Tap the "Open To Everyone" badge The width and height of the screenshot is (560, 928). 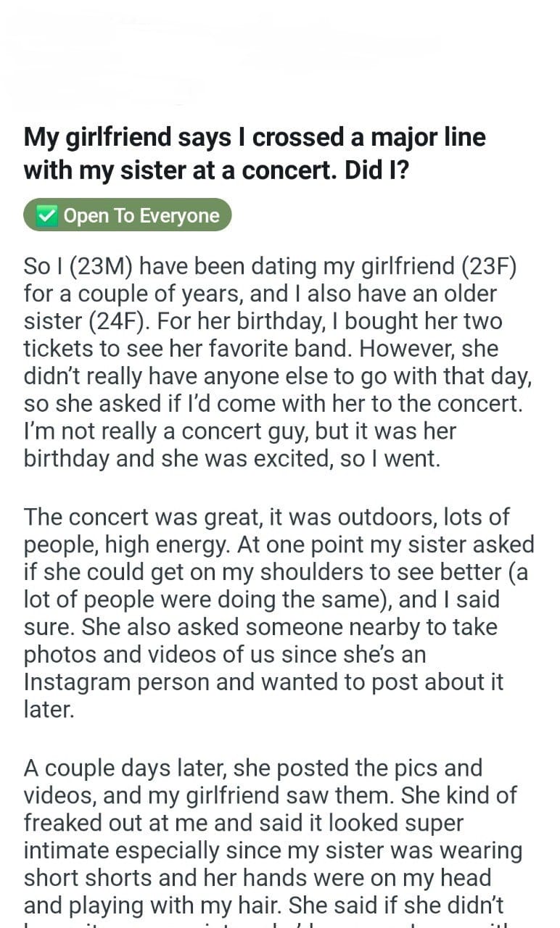coord(128,215)
